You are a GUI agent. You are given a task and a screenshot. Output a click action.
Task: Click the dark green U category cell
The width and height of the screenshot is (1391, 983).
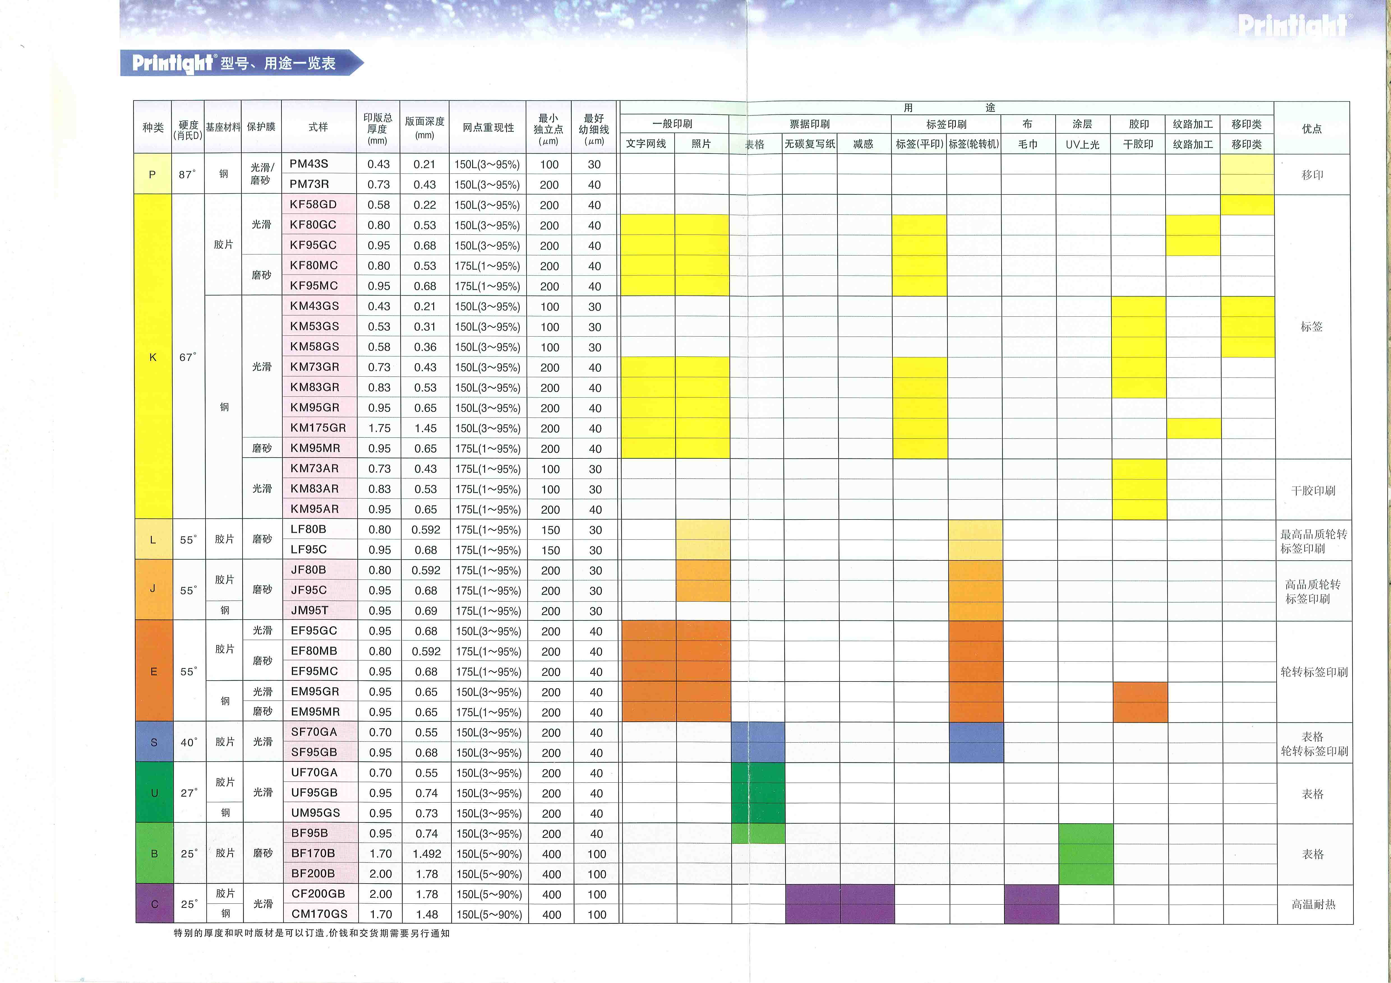point(154,792)
